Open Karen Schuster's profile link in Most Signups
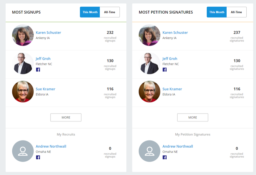 point(48,33)
